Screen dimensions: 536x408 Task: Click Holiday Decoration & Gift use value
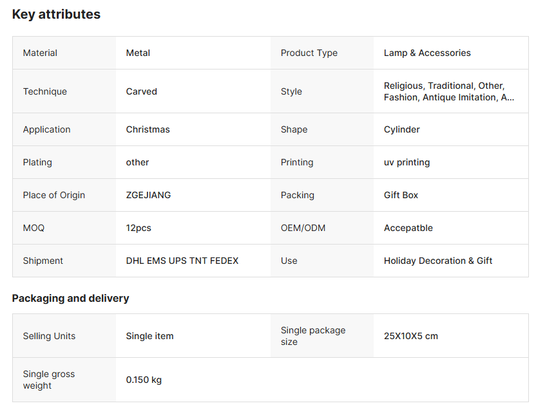point(438,261)
